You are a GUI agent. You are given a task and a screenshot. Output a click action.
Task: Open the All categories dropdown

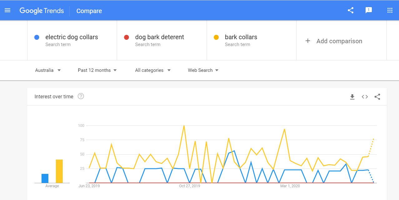[152, 70]
